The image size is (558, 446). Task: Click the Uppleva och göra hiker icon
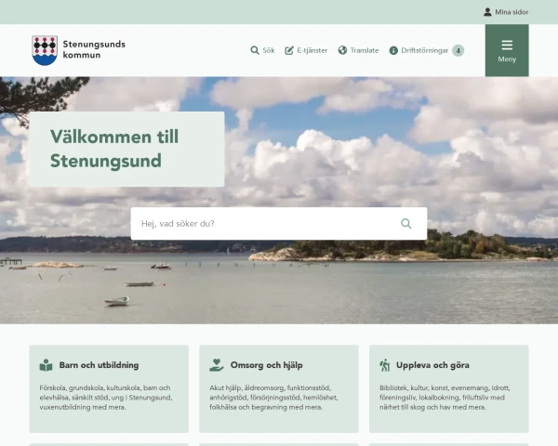[385, 365]
